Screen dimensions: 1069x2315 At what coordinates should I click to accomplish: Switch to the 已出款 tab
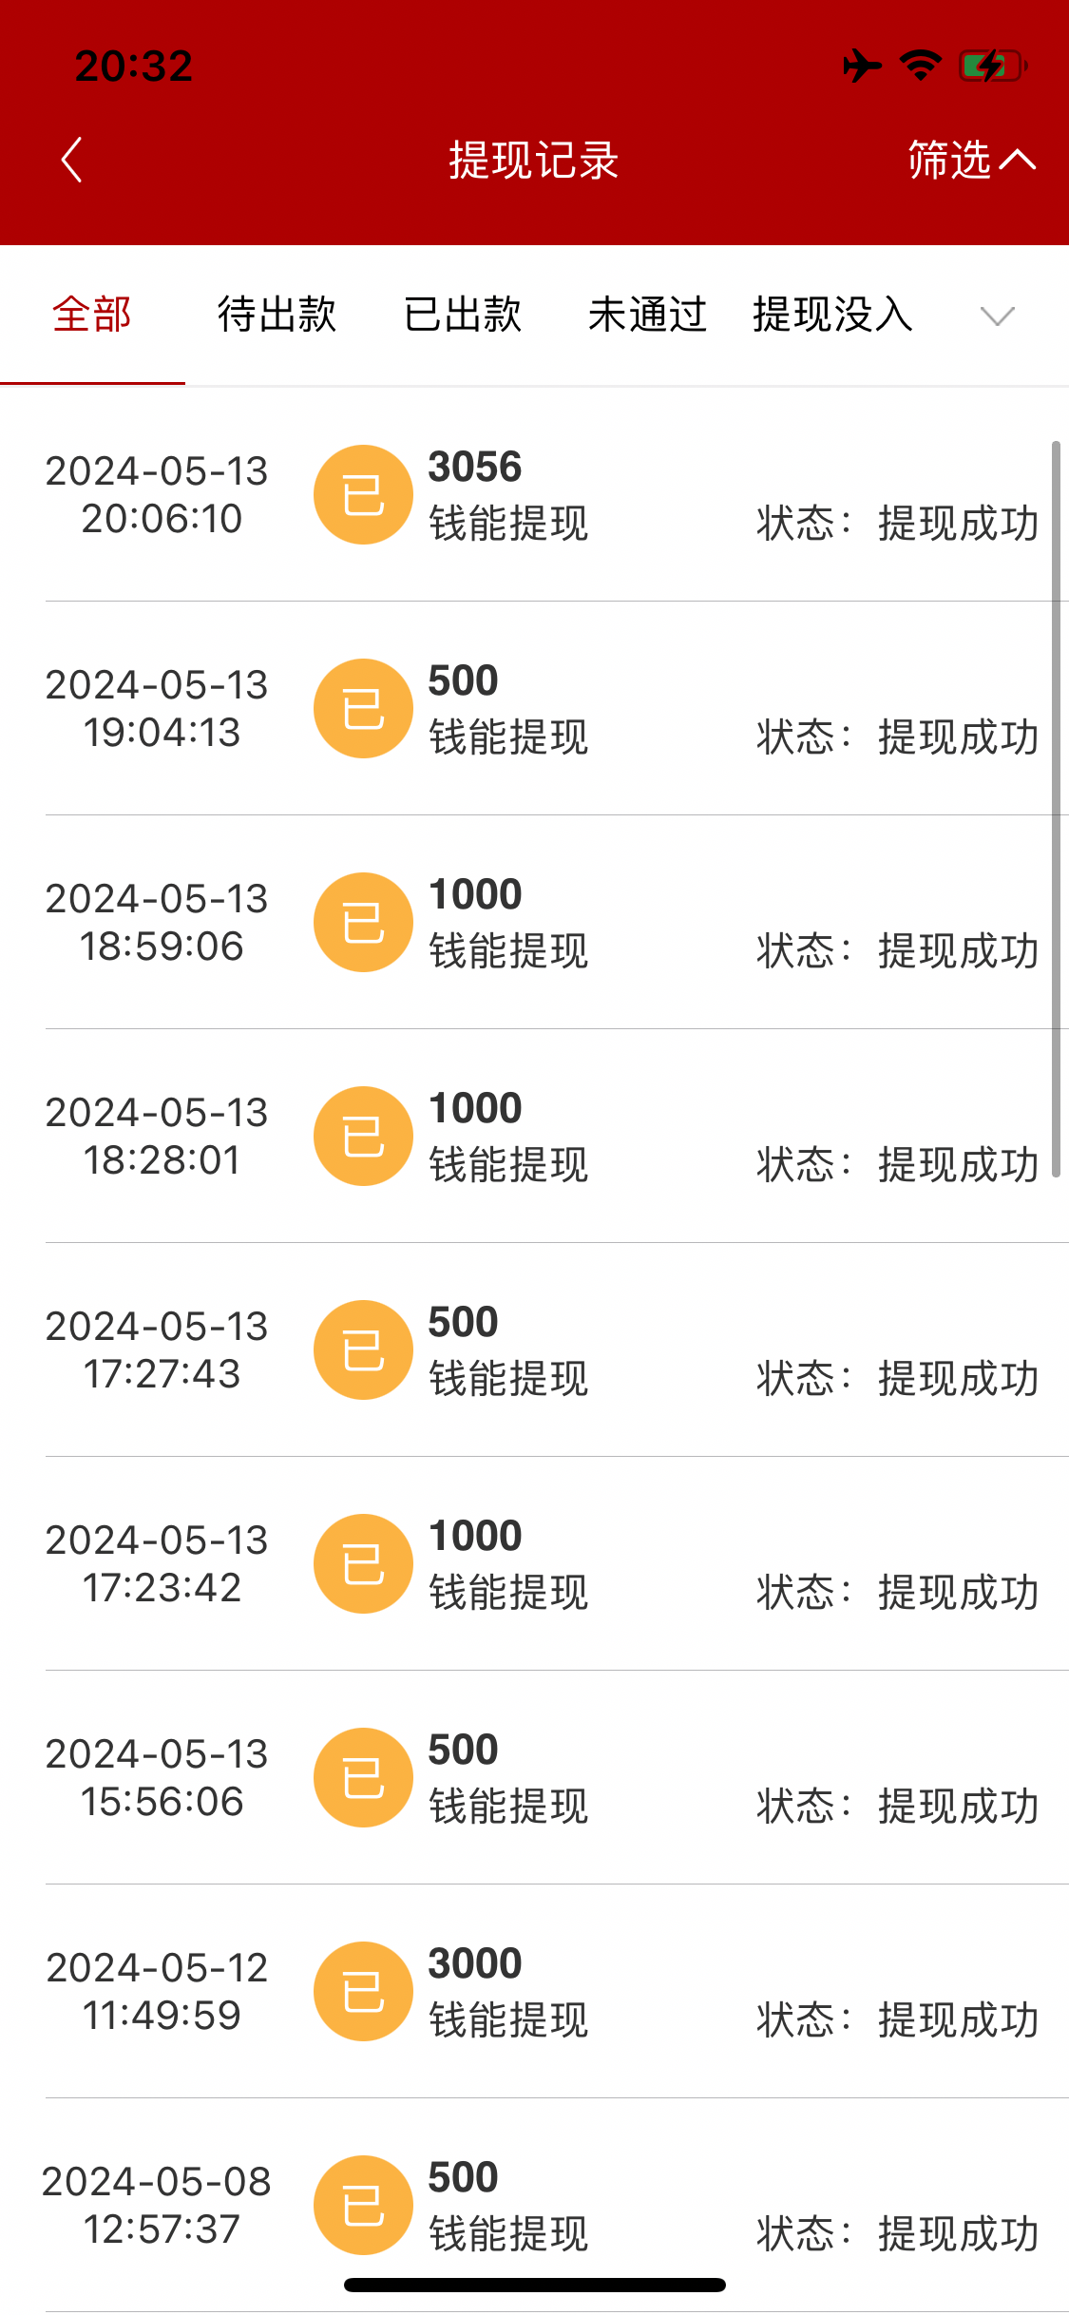point(463,315)
